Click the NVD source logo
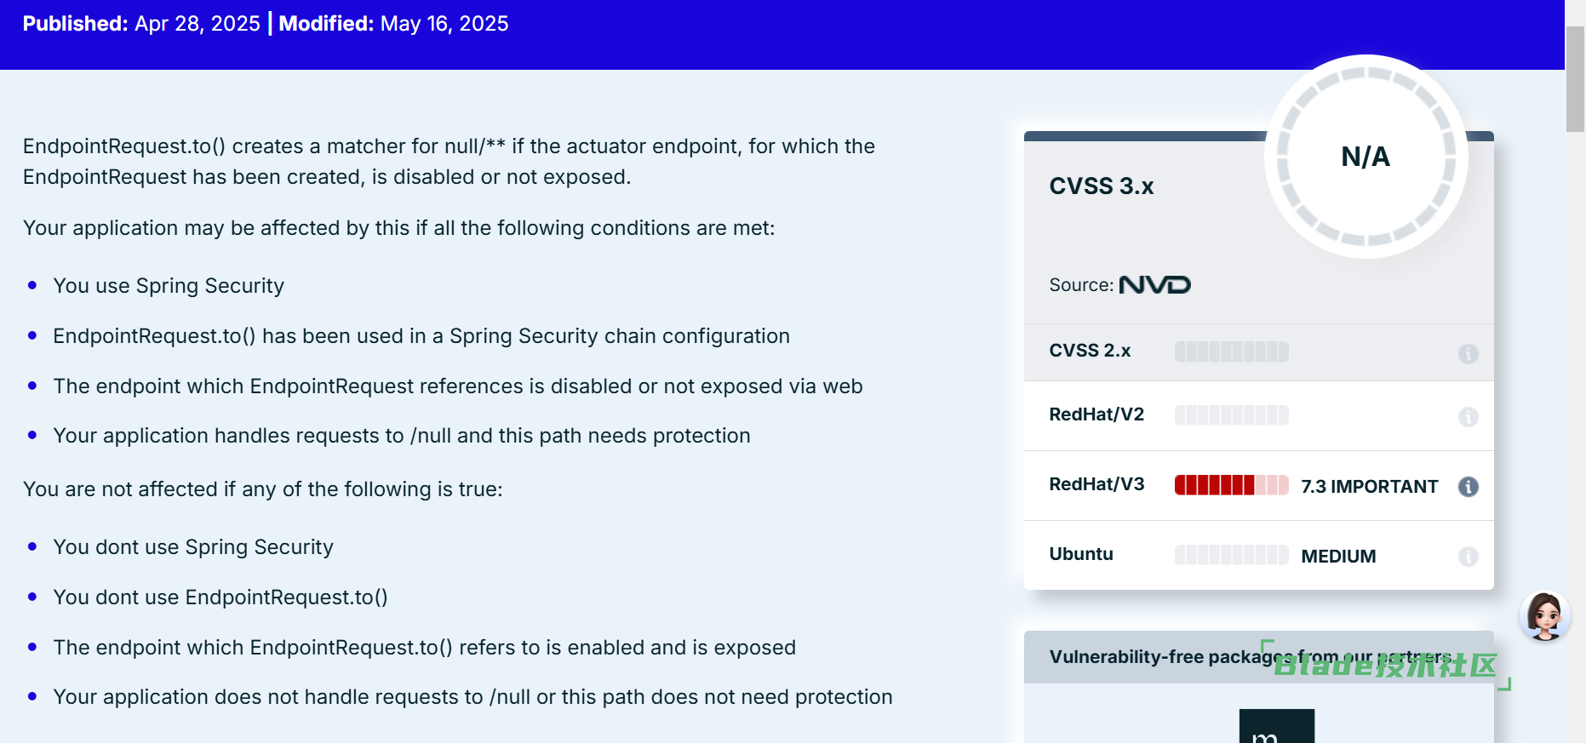The height and width of the screenshot is (743, 1586). tap(1154, 285)
